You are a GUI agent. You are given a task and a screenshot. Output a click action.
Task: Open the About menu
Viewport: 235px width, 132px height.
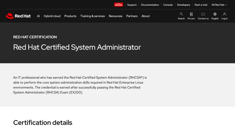click(x=145, y=16)
